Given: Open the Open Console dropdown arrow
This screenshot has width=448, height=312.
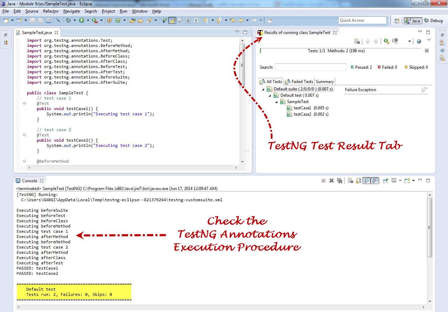Looking at the screenshot, I should (x=413, y=181).
